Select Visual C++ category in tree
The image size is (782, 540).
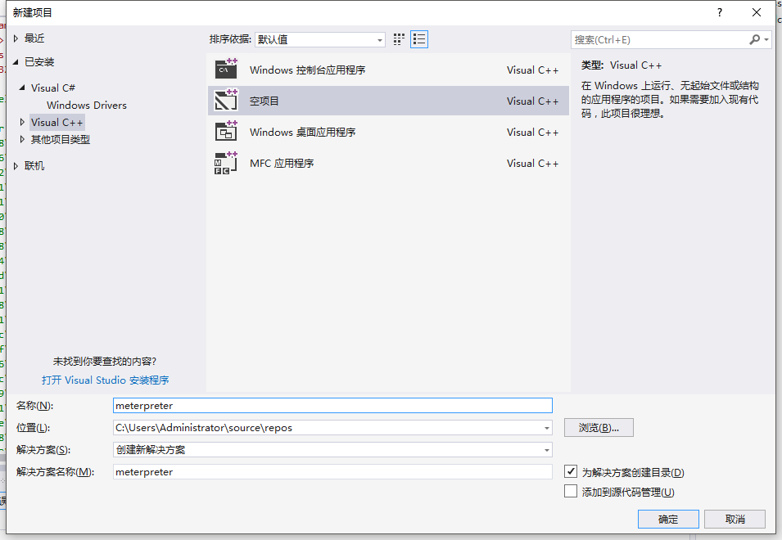(57, 122)
